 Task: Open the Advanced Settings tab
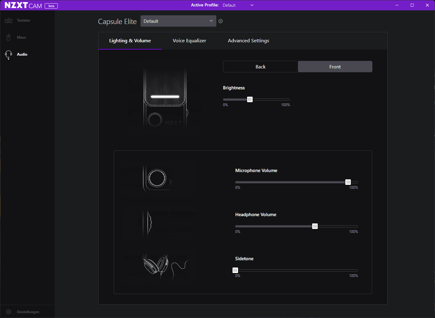249,41
